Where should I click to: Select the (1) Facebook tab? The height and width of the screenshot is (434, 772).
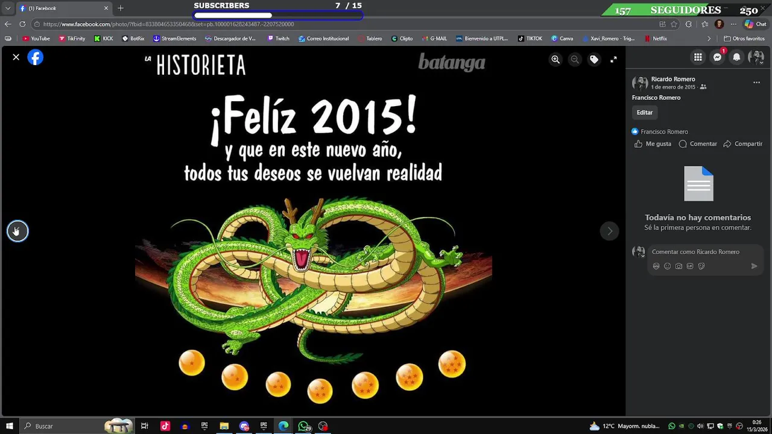63,8
